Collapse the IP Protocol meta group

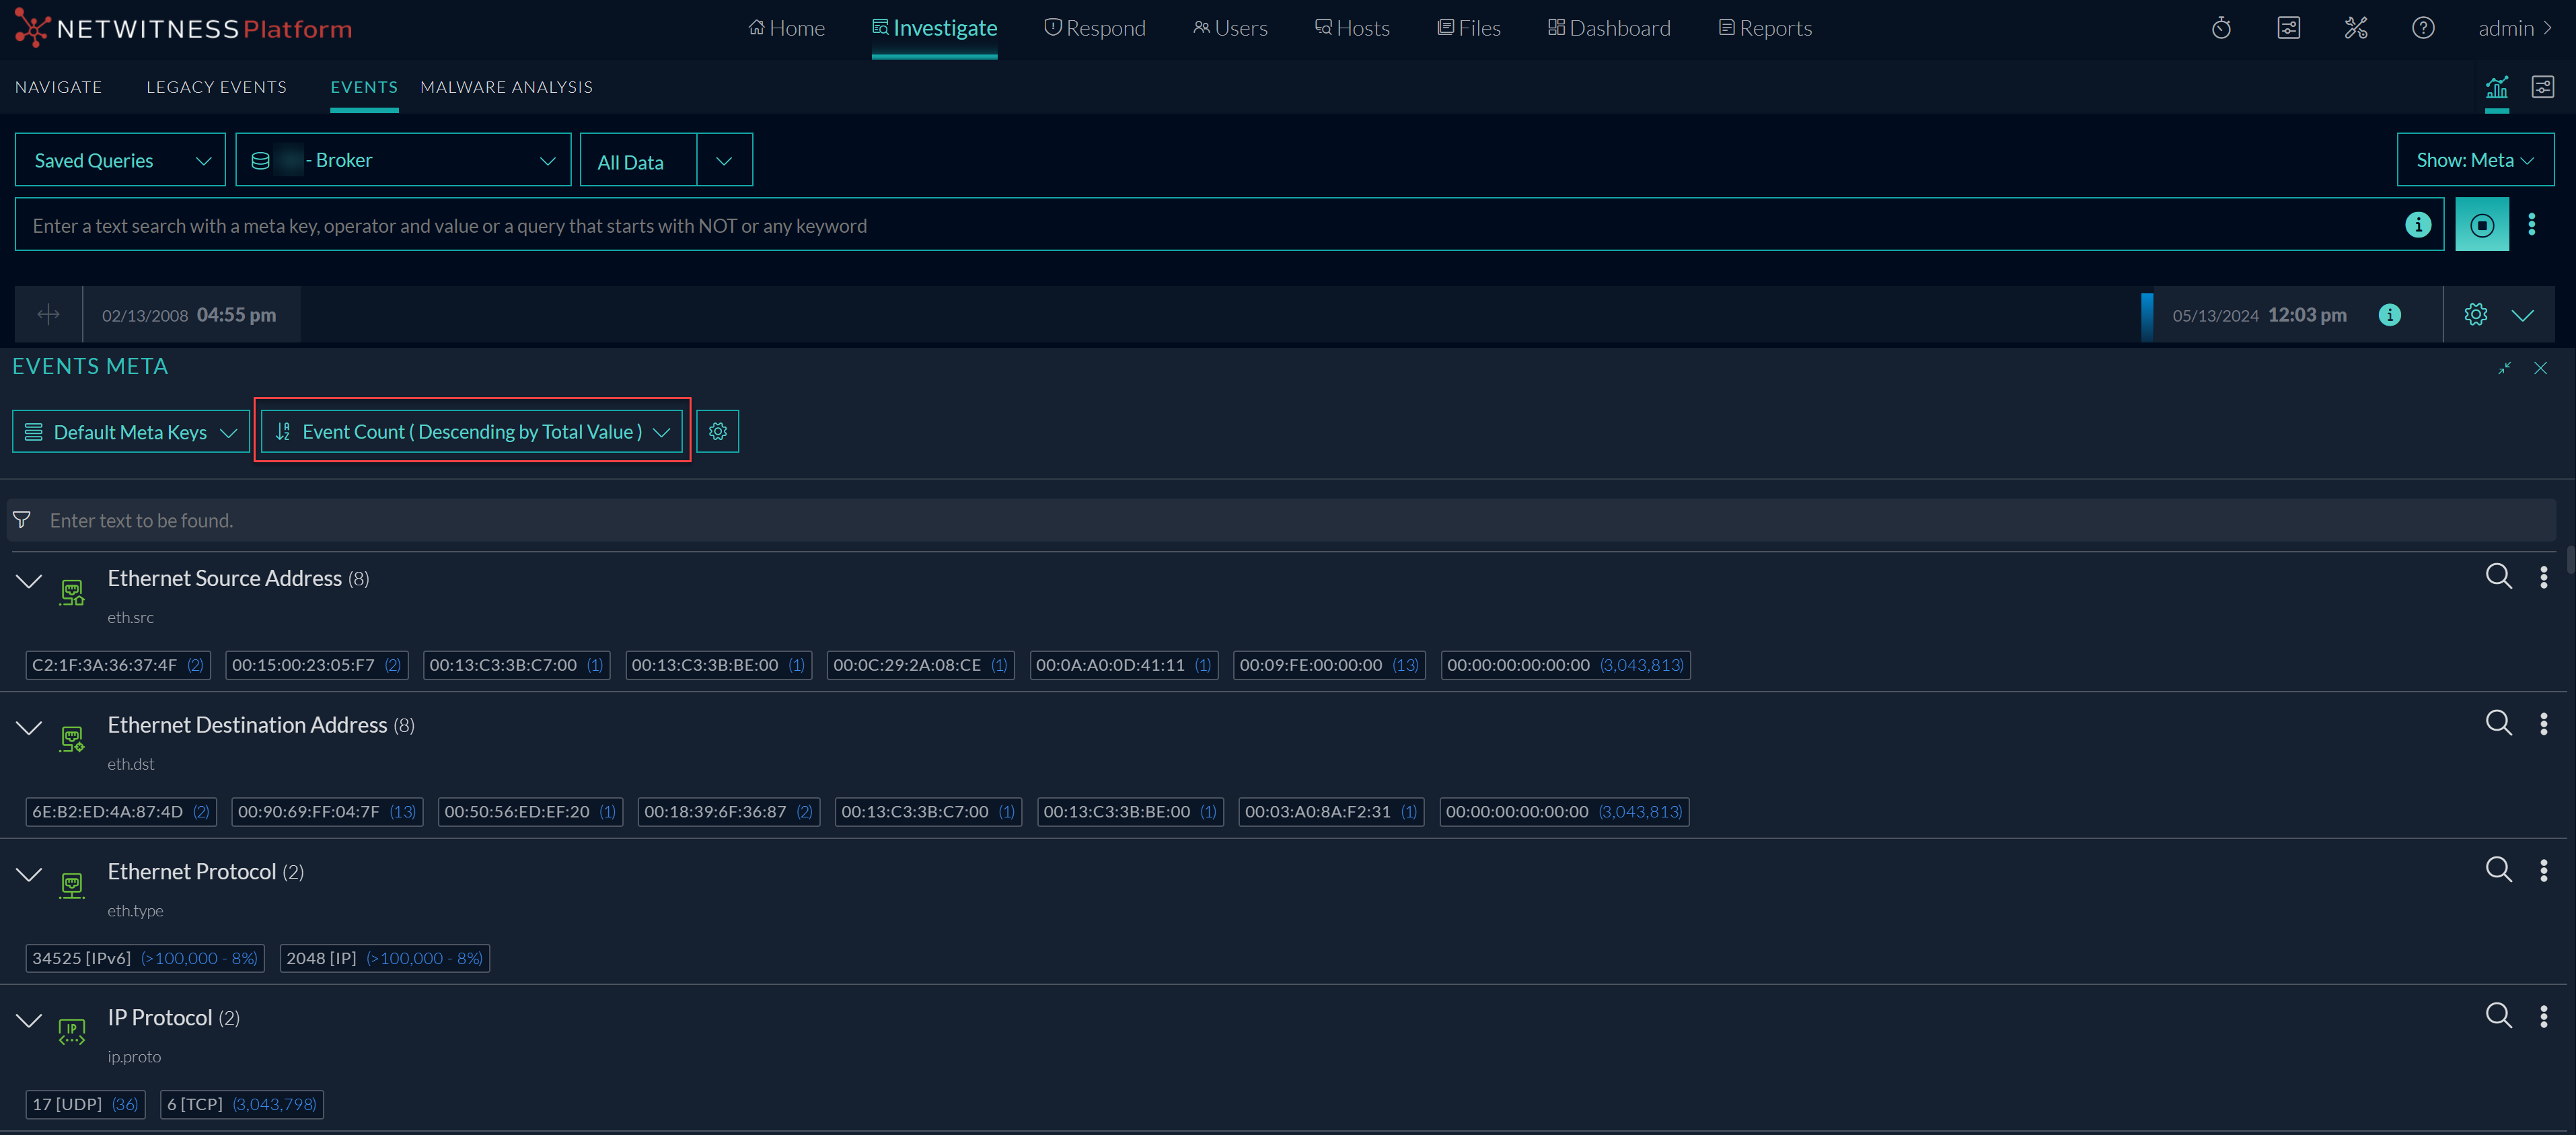pos(29,1020)
